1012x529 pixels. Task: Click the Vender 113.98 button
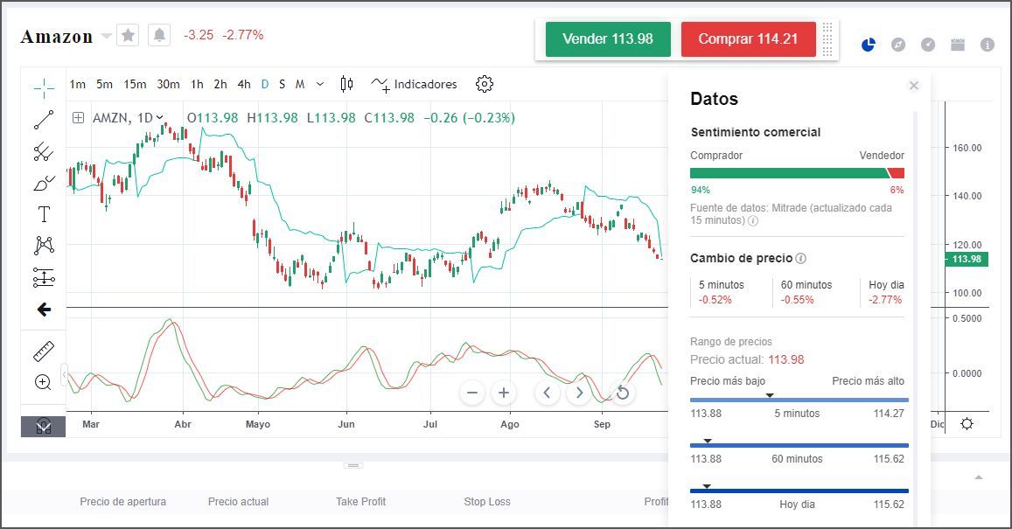click(x=607, y=39)
